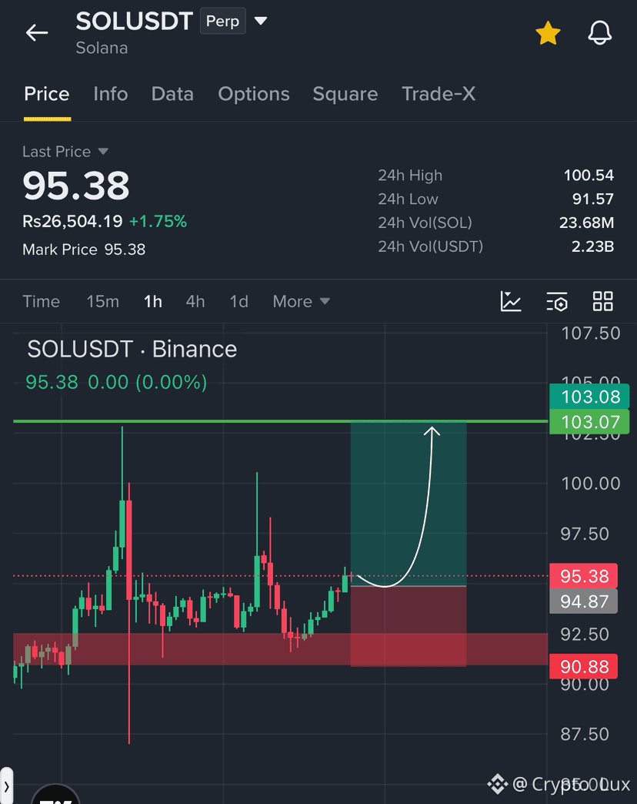Open the Trade-X tab
The height and width of the screenshot is (804, 637).
coord(439,94)
